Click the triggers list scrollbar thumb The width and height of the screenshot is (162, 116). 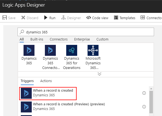[x=151, y=102]
